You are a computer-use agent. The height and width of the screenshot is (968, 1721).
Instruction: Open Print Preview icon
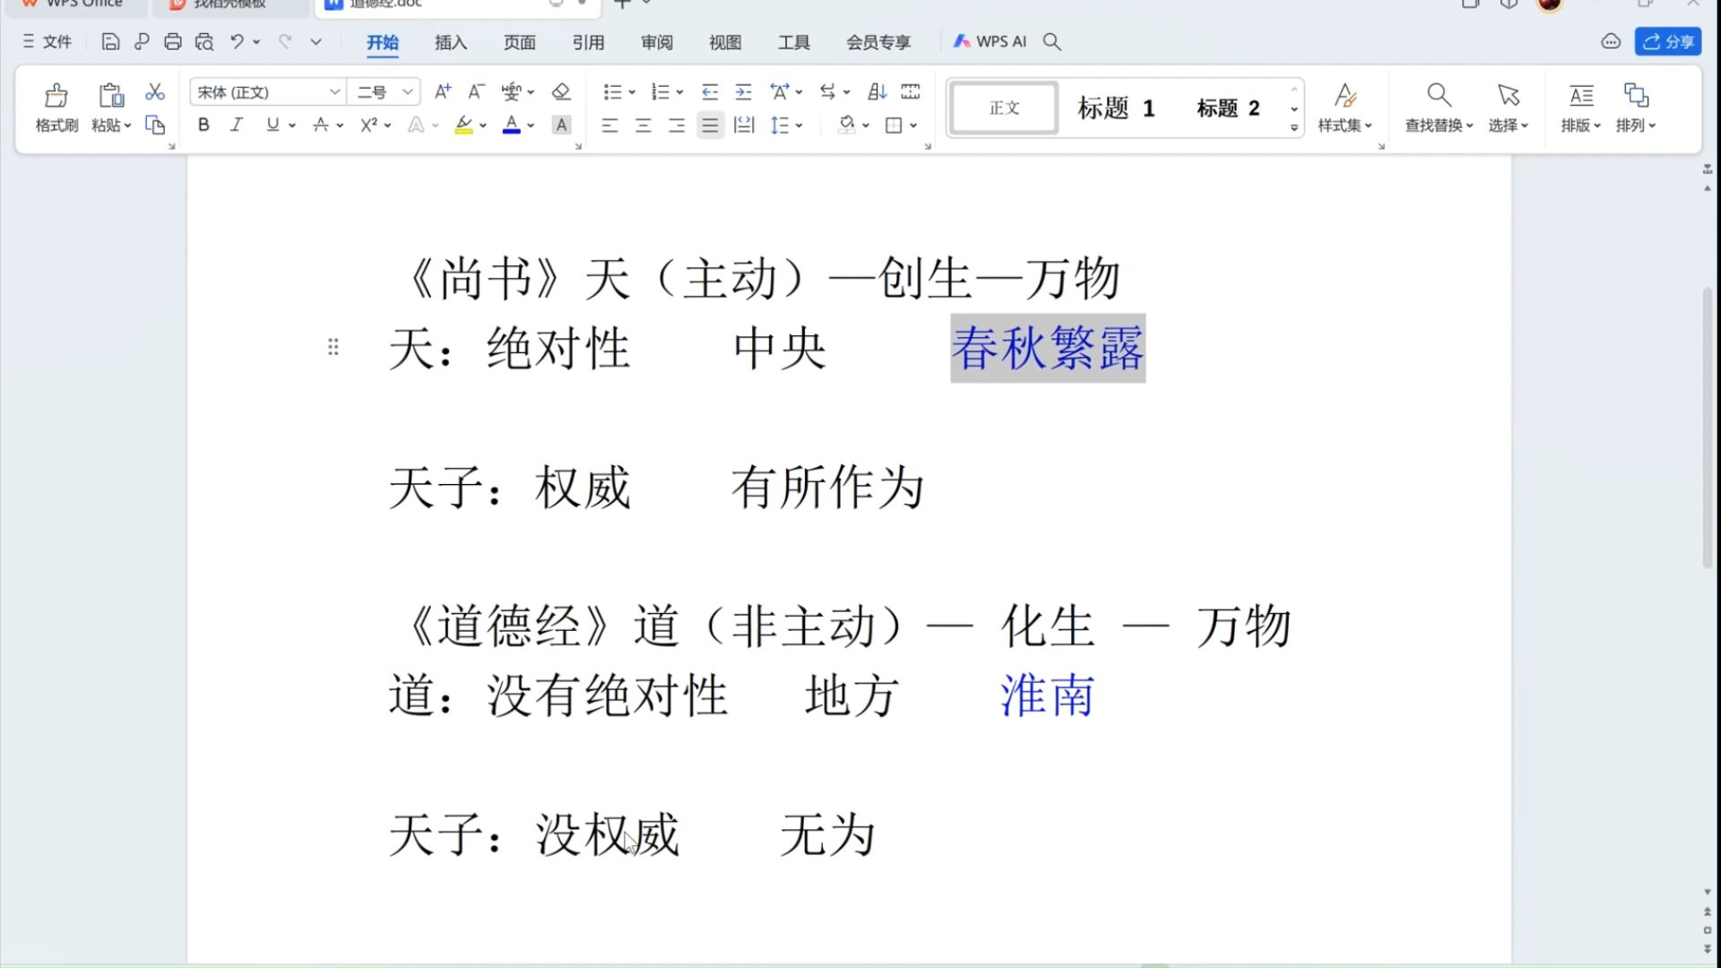point(204,41)
